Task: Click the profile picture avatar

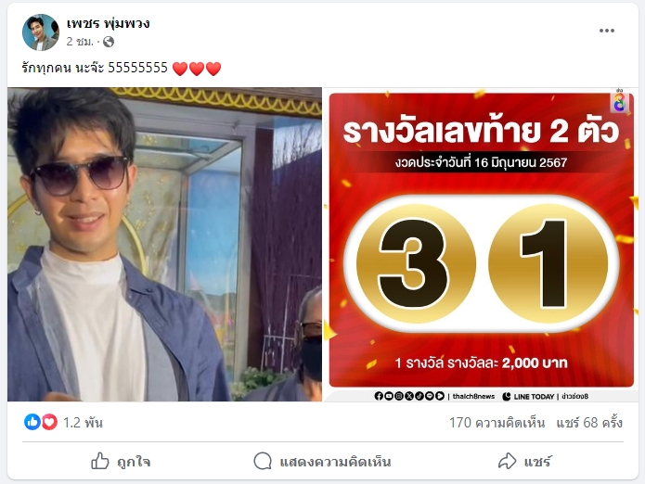Action: pyautogui.click(x=40, y=32)
